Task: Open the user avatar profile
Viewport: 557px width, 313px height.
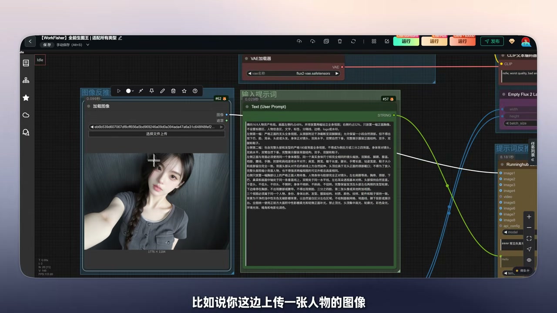Action: point(526,41)
